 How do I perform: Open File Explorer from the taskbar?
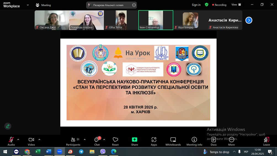click(92, 152)
